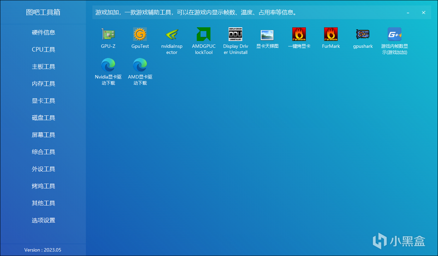选择主板工具栏目
Image resolution: width=438 pixels, height=256 pixels.
click(43, 66)
